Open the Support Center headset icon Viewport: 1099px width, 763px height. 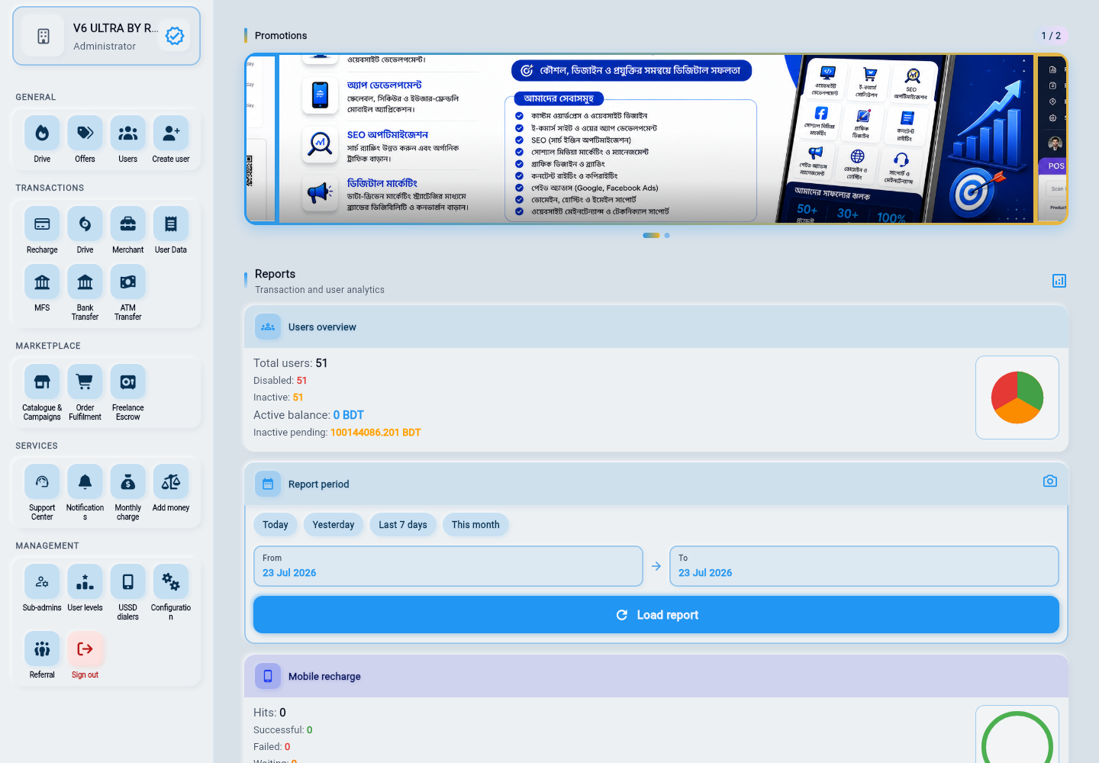(42, 482)
